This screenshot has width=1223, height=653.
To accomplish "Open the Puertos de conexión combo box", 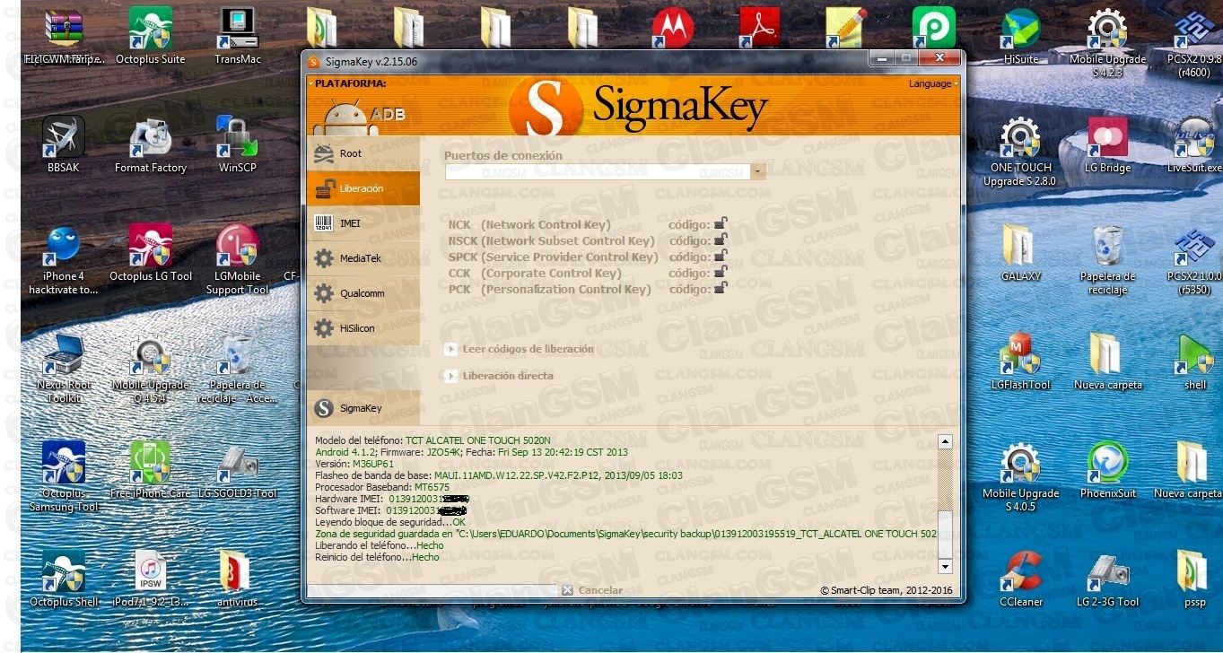I will pyautogui.click(x=606, y=171).
